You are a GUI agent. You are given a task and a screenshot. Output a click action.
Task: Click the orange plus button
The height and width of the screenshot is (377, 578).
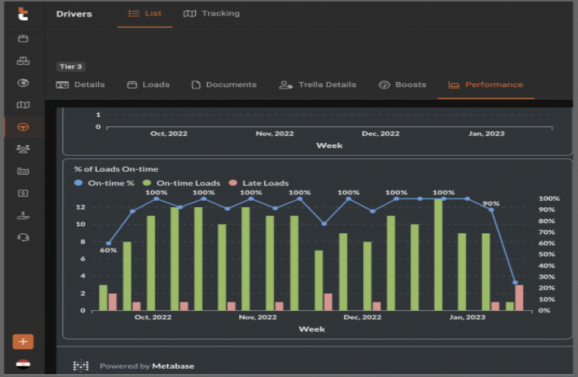pos(23,341)
